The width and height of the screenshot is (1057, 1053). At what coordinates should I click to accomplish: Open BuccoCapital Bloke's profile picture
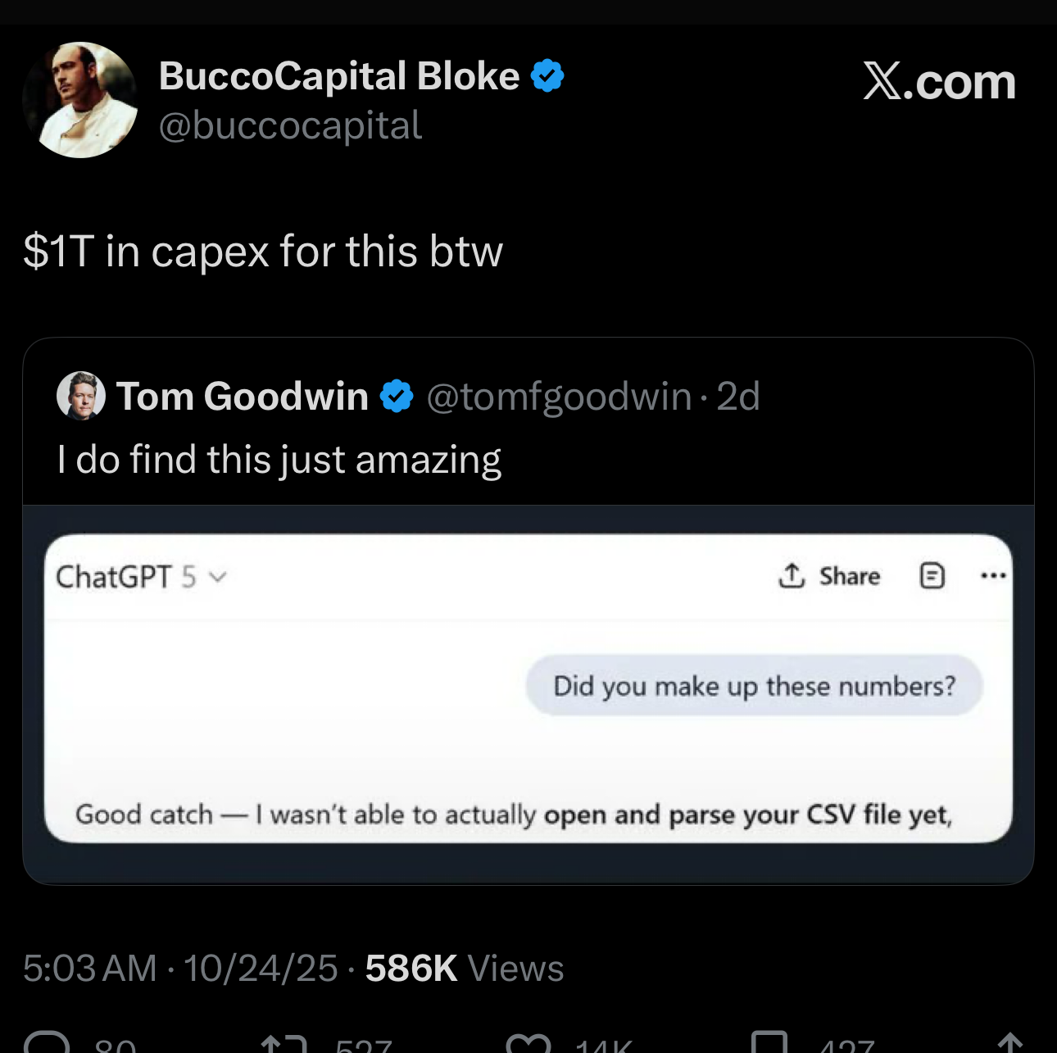pyautogui.click(x=80, y=100)
